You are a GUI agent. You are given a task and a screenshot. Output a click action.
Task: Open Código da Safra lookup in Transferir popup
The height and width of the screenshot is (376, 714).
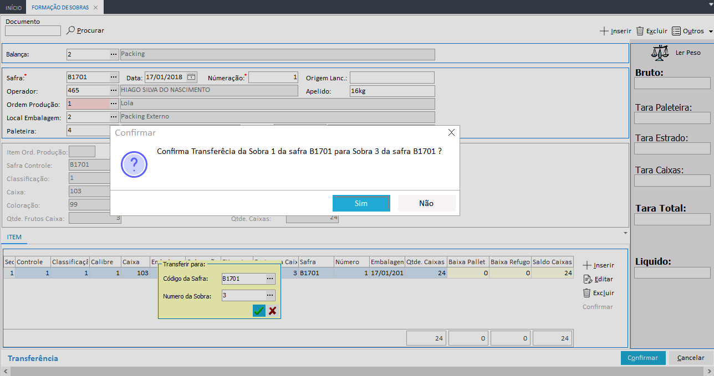[x=271, y=279]
